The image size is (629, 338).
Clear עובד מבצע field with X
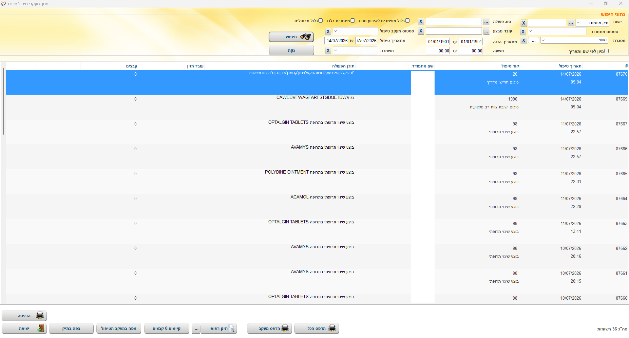421,31
